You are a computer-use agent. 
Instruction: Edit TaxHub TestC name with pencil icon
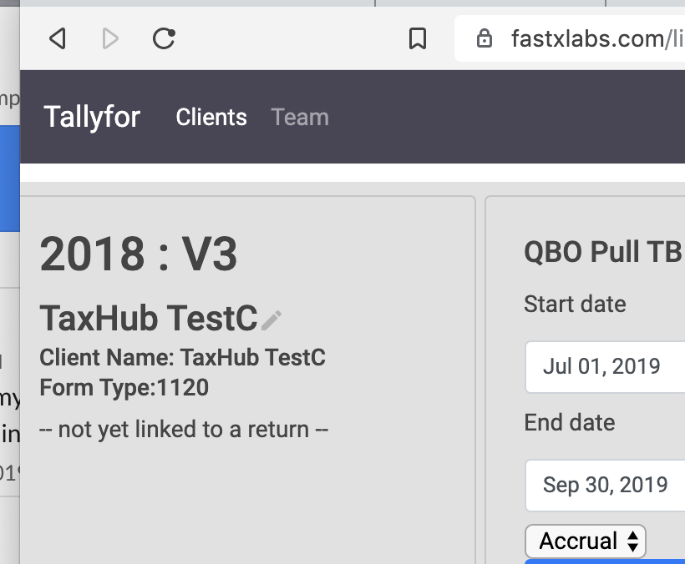click(271, 320)
